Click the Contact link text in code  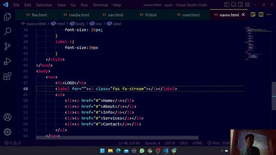(111, 124)
